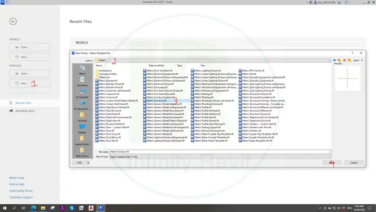Screen dimensions: 376x212
Task: Expand the File name dropdown arrow
Action: click(x=330, y=152)
